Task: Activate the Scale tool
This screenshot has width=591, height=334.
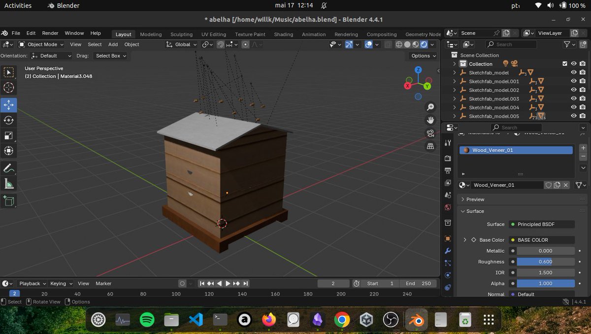Action: (9, 136)
